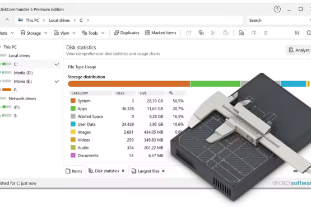Expand chevron after Local drives breadcrumb
The image size is (311, 207).
pos(75,20)
